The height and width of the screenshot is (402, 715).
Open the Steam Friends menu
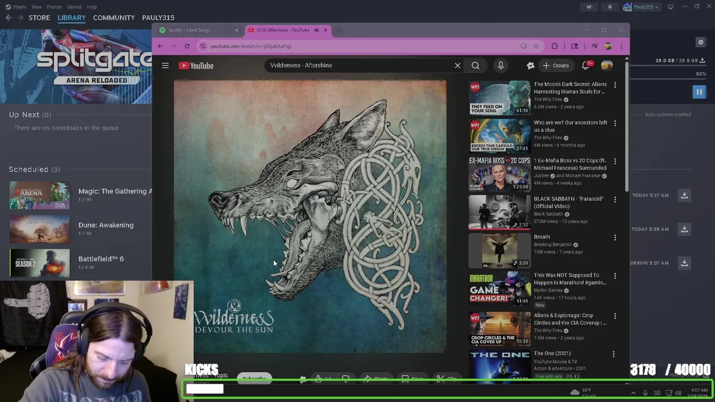pyautogui.click(x=54, y=7)
